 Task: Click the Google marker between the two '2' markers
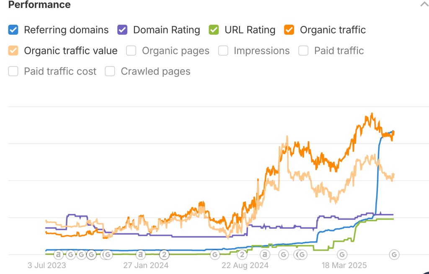214,254
